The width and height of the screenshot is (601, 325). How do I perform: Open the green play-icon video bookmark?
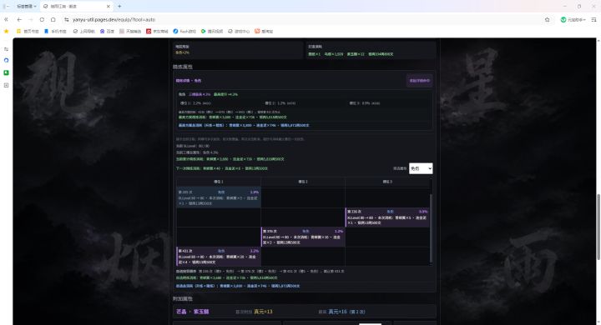[x=212, y=31]
